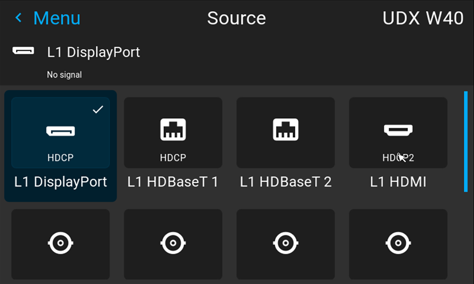Image resolution: width=474 pixels, height=284 pixels.
Task: Select the fourth SDI connector tile
Action: (398, 244)
